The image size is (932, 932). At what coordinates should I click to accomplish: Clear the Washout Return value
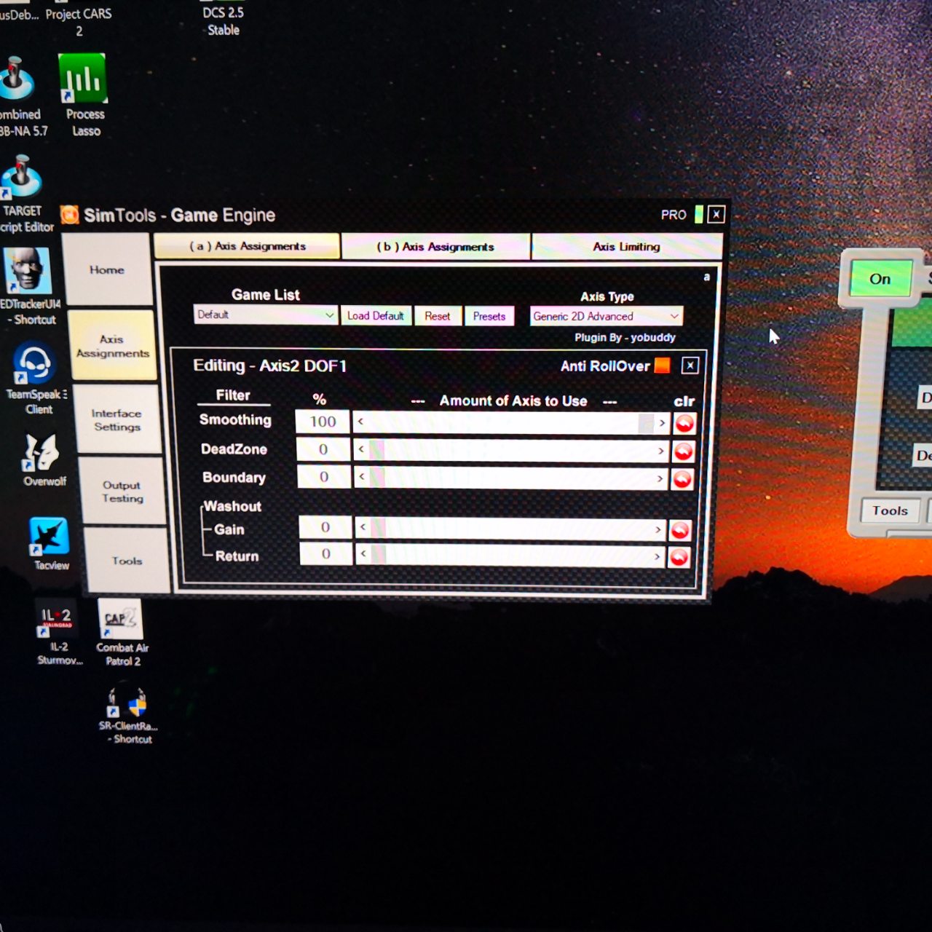point(679,558)
